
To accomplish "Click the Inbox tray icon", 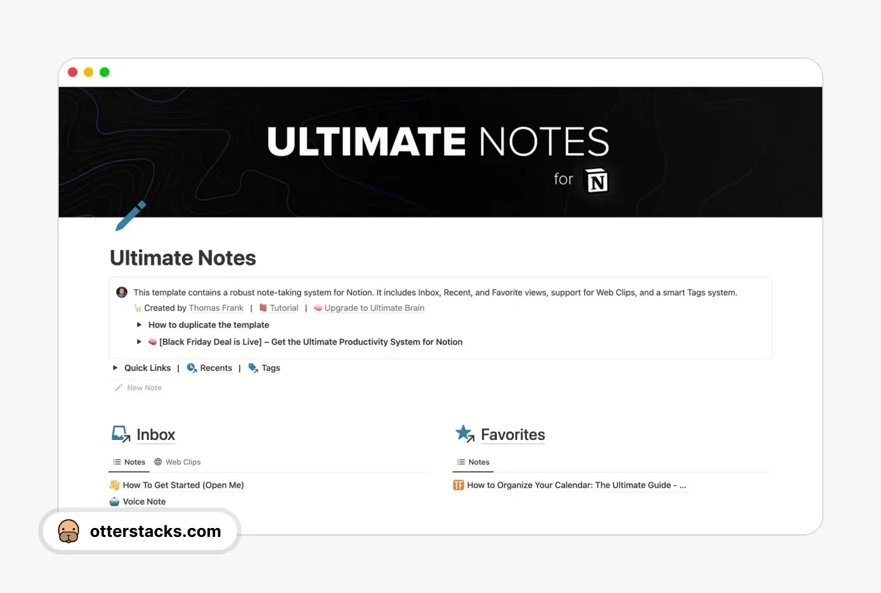I will 121,434.
